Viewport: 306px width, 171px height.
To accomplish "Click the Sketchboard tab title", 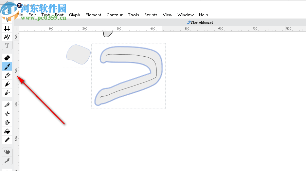I will coord(200,22).
